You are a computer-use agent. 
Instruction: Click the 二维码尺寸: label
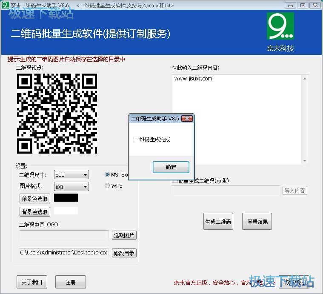click(32, 175)
